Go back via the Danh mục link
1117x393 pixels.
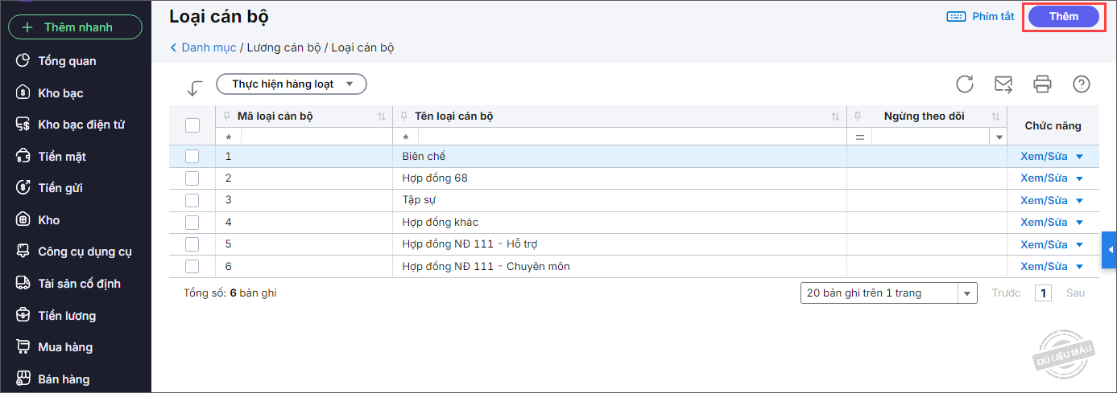tap(208, 47)
